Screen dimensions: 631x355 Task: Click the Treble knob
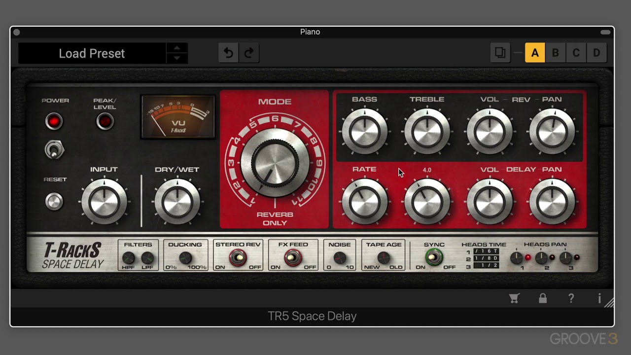coord(427,132)
